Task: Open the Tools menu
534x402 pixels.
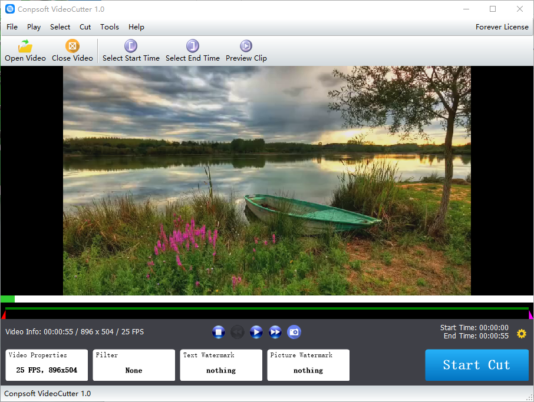Action: [x=109, y=27]
